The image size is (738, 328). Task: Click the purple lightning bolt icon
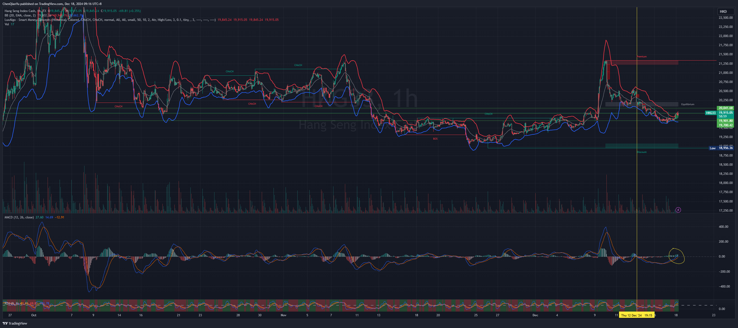point(678,210)
